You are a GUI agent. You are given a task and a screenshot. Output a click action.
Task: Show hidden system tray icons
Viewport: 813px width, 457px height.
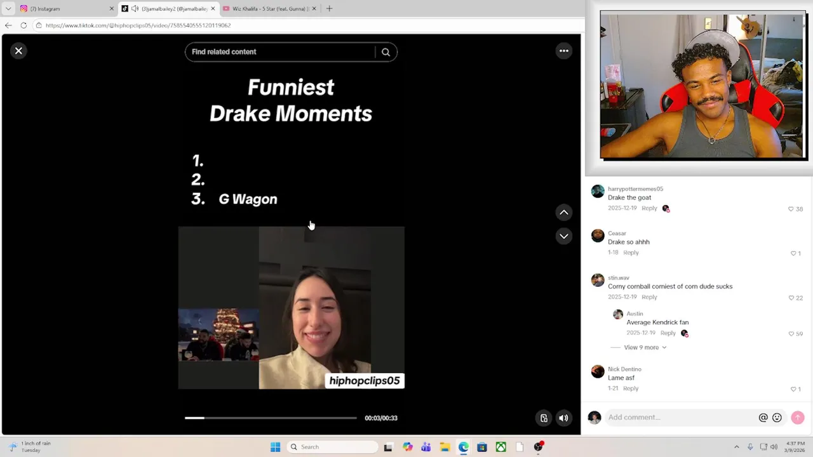(737, 447)
